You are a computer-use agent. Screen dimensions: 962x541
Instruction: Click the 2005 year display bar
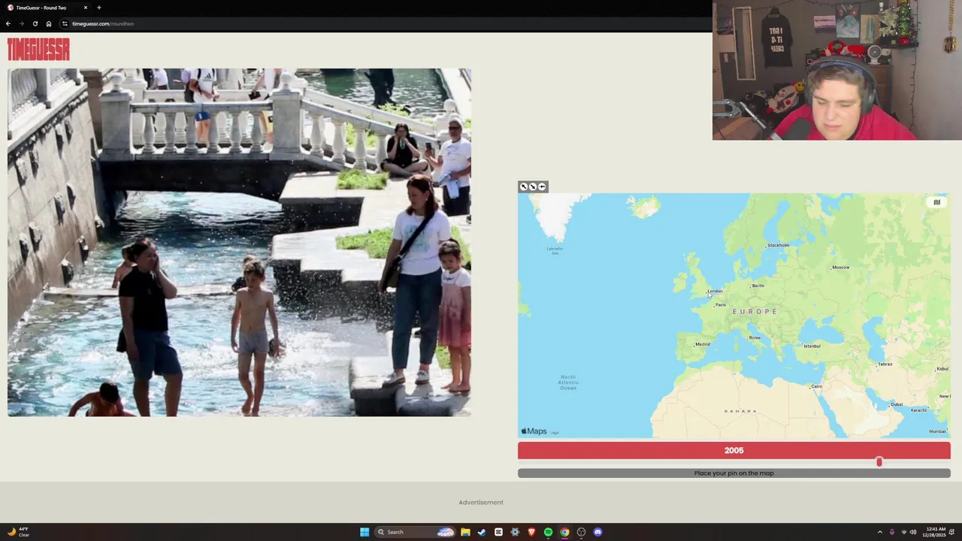tap(734, 450)
